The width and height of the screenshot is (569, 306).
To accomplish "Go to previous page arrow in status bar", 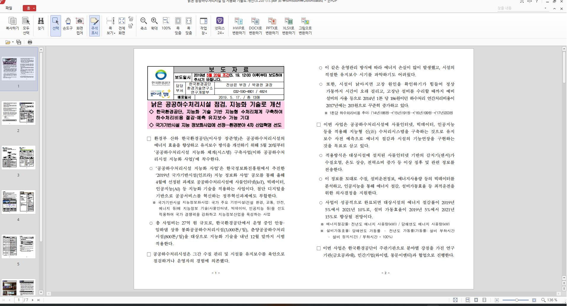I will 9,300.
